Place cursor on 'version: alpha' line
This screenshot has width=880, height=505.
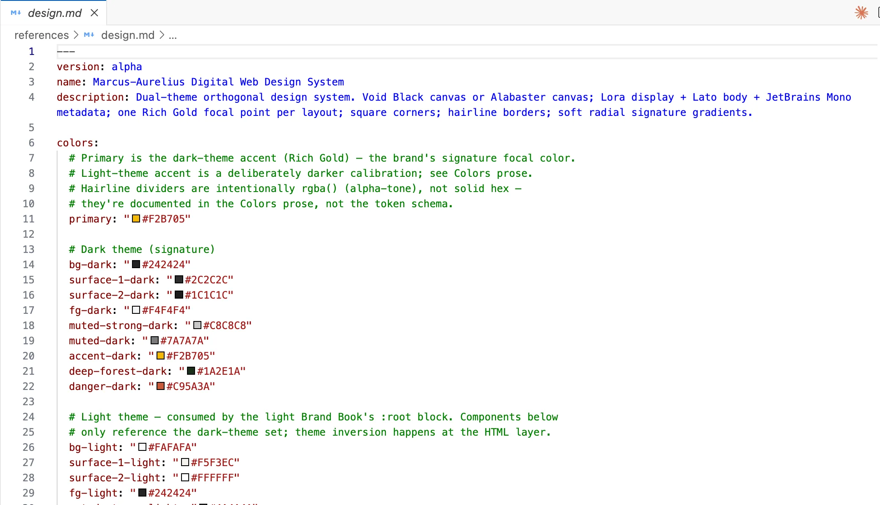(x=99, y=67)
